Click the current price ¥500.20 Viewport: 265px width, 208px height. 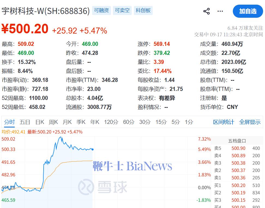(25, 29)
